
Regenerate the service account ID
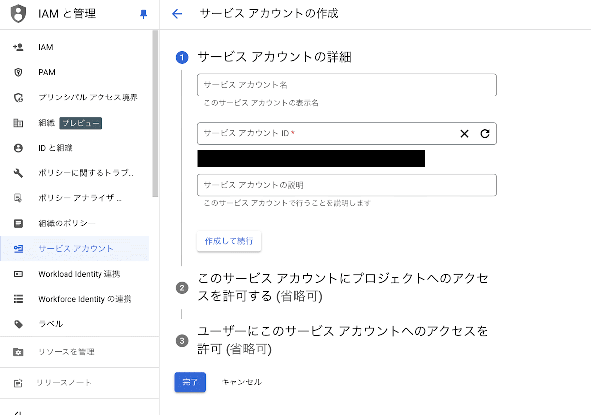[x=485, y=133]
